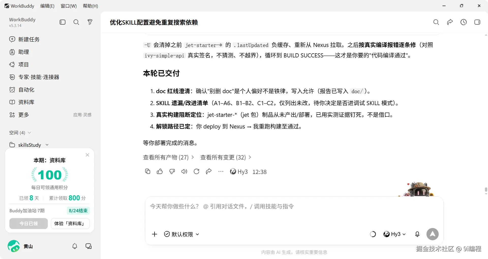Toggle the right panel icon in header

click(477, 22)
